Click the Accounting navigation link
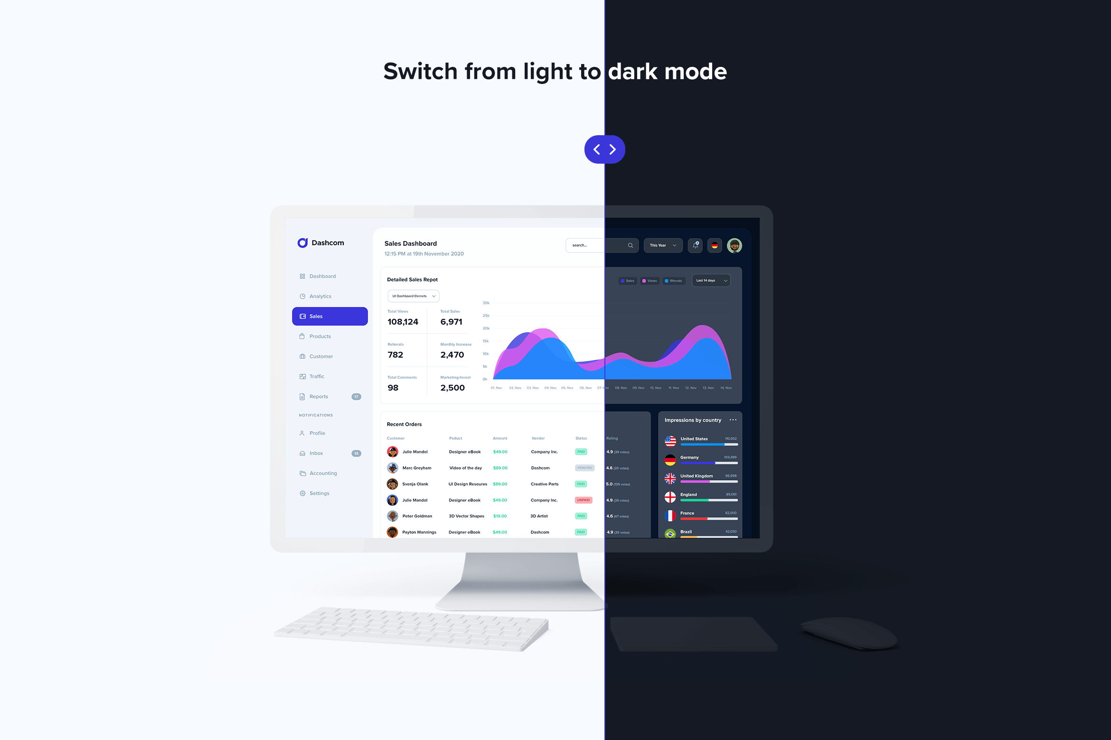Viewport: 1111px width, 740px height. [x=321, y=472]
